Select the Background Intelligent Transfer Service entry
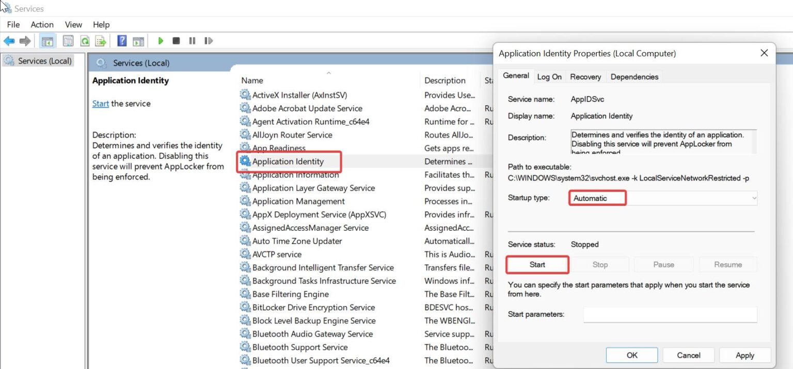This screenshot has width=793, height=369. coord(322,267)
